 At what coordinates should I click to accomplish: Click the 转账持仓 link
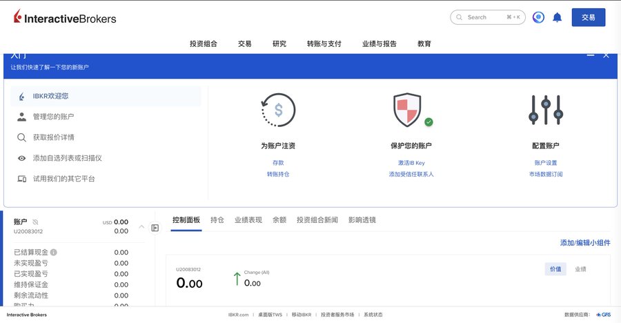click(x=278, y=175)
